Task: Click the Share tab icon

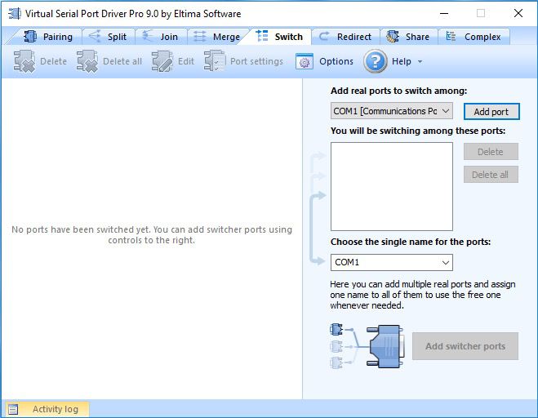Action: pos(393,36)
